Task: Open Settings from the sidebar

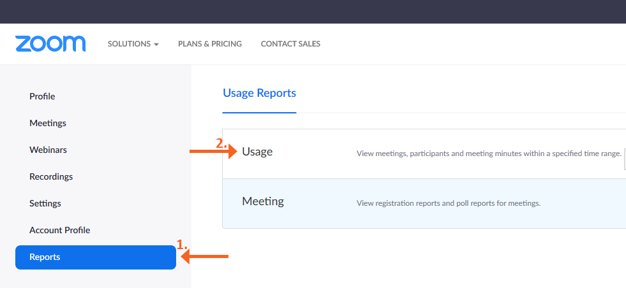Action: 45,203
